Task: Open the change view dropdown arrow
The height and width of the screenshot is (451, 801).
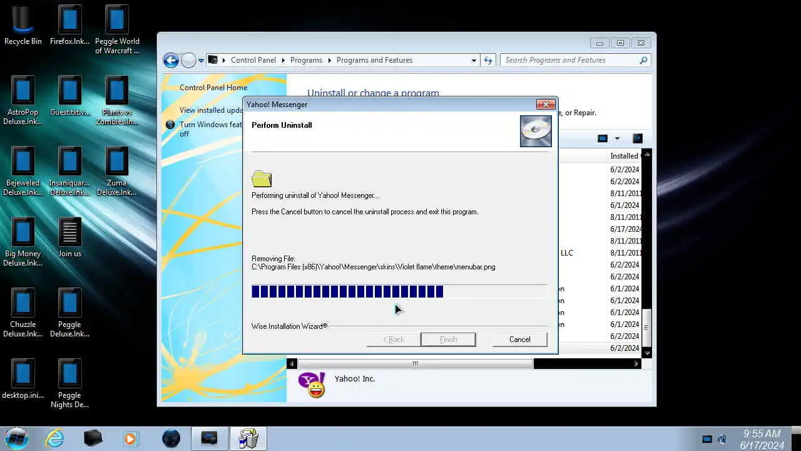Action: coord(617,138)
